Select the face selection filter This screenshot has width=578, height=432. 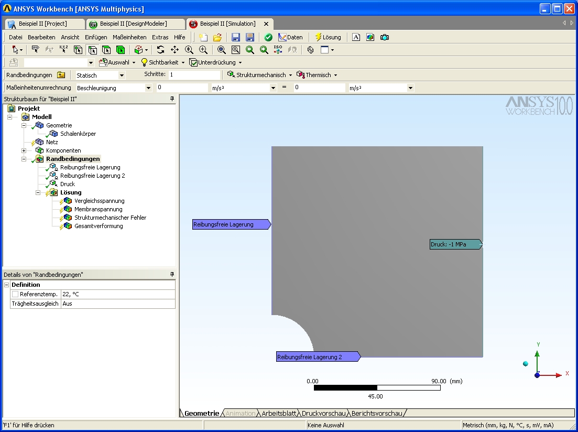[106, 50]
